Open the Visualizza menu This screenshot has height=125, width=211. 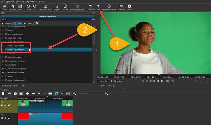pyautogui.click(x=20, y=2)
